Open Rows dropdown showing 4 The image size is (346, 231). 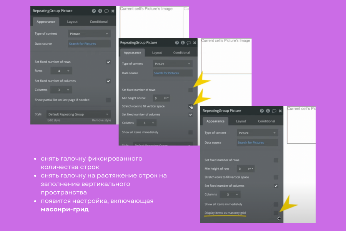click(x=61, y=71)
